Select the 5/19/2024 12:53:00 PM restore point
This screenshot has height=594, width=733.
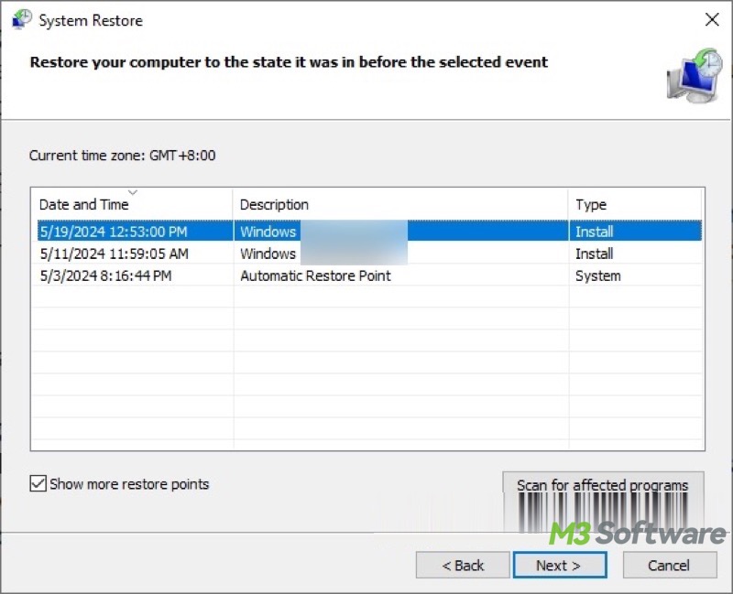pyautogui.click(x=113, y=232)
